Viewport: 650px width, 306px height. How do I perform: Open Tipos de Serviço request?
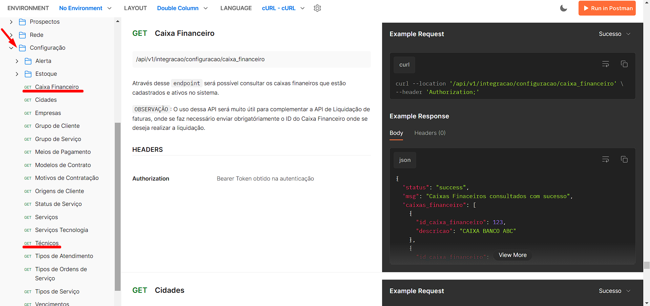tap(57, 291)
